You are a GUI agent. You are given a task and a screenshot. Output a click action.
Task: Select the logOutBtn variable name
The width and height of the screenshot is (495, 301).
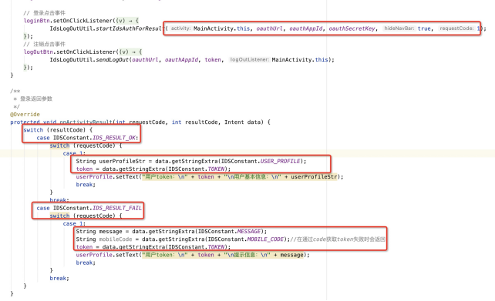[39, 52]
